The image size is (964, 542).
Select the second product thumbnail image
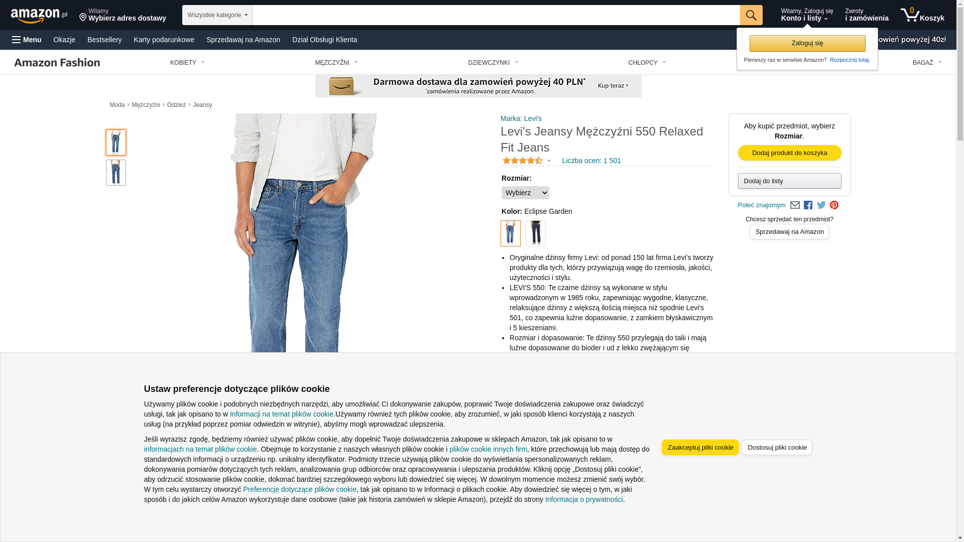116,173
